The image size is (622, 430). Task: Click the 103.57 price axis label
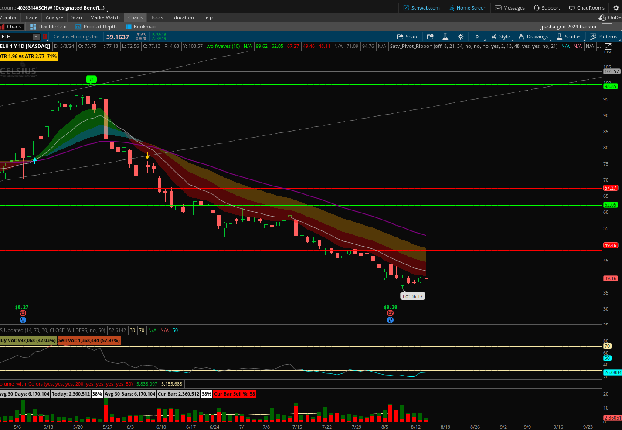612,71
